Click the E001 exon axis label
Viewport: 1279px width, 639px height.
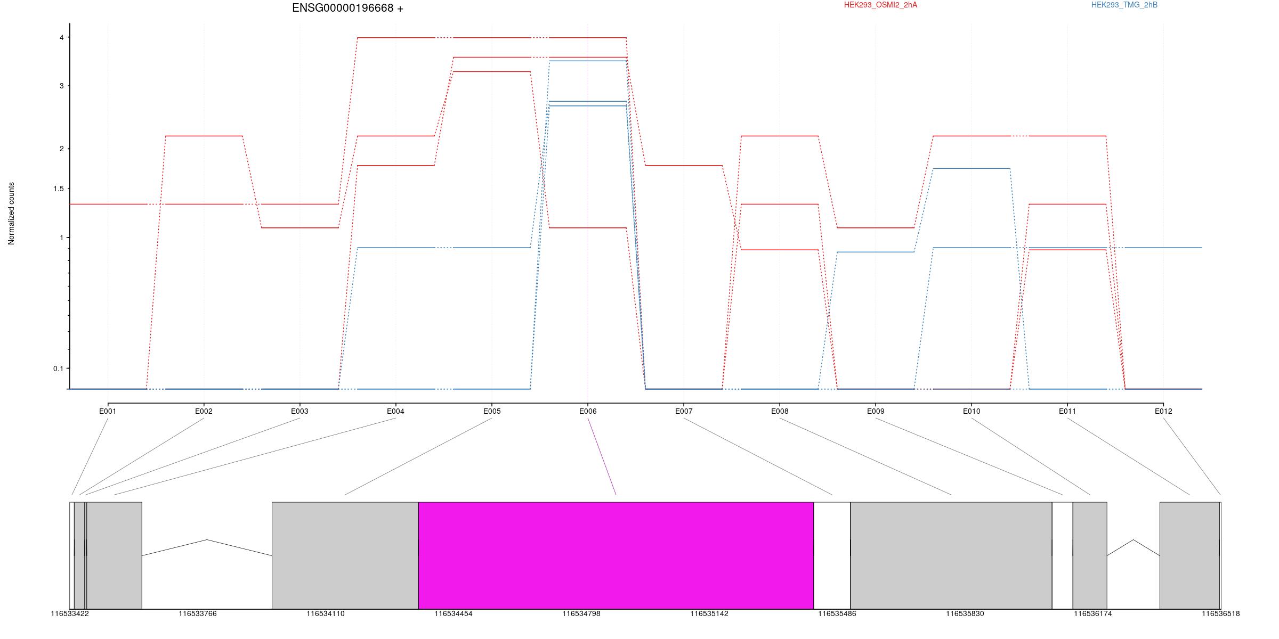click(108, 411)
